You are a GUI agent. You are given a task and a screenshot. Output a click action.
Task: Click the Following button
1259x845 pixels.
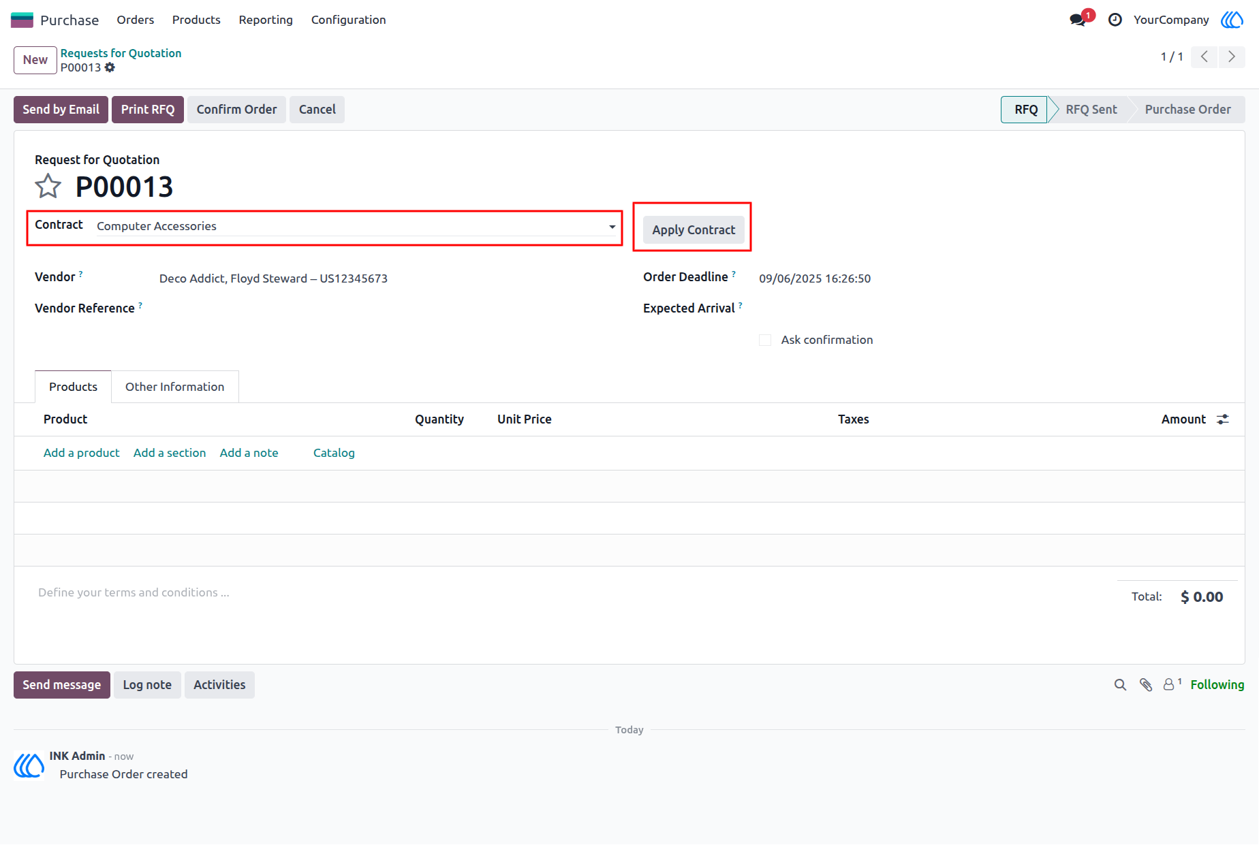point(1217,685)
